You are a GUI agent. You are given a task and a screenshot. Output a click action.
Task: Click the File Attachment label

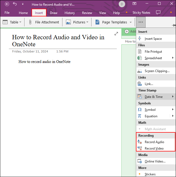tap(47, 22)
